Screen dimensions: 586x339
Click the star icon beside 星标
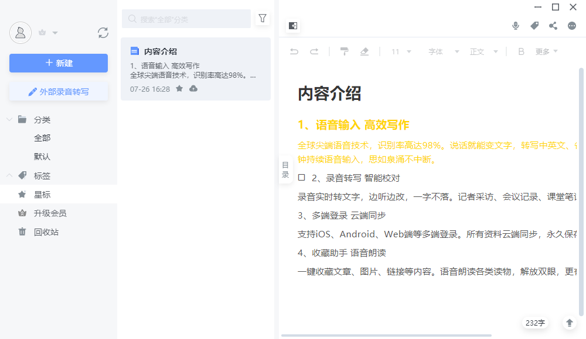click(x=22, y=194)
